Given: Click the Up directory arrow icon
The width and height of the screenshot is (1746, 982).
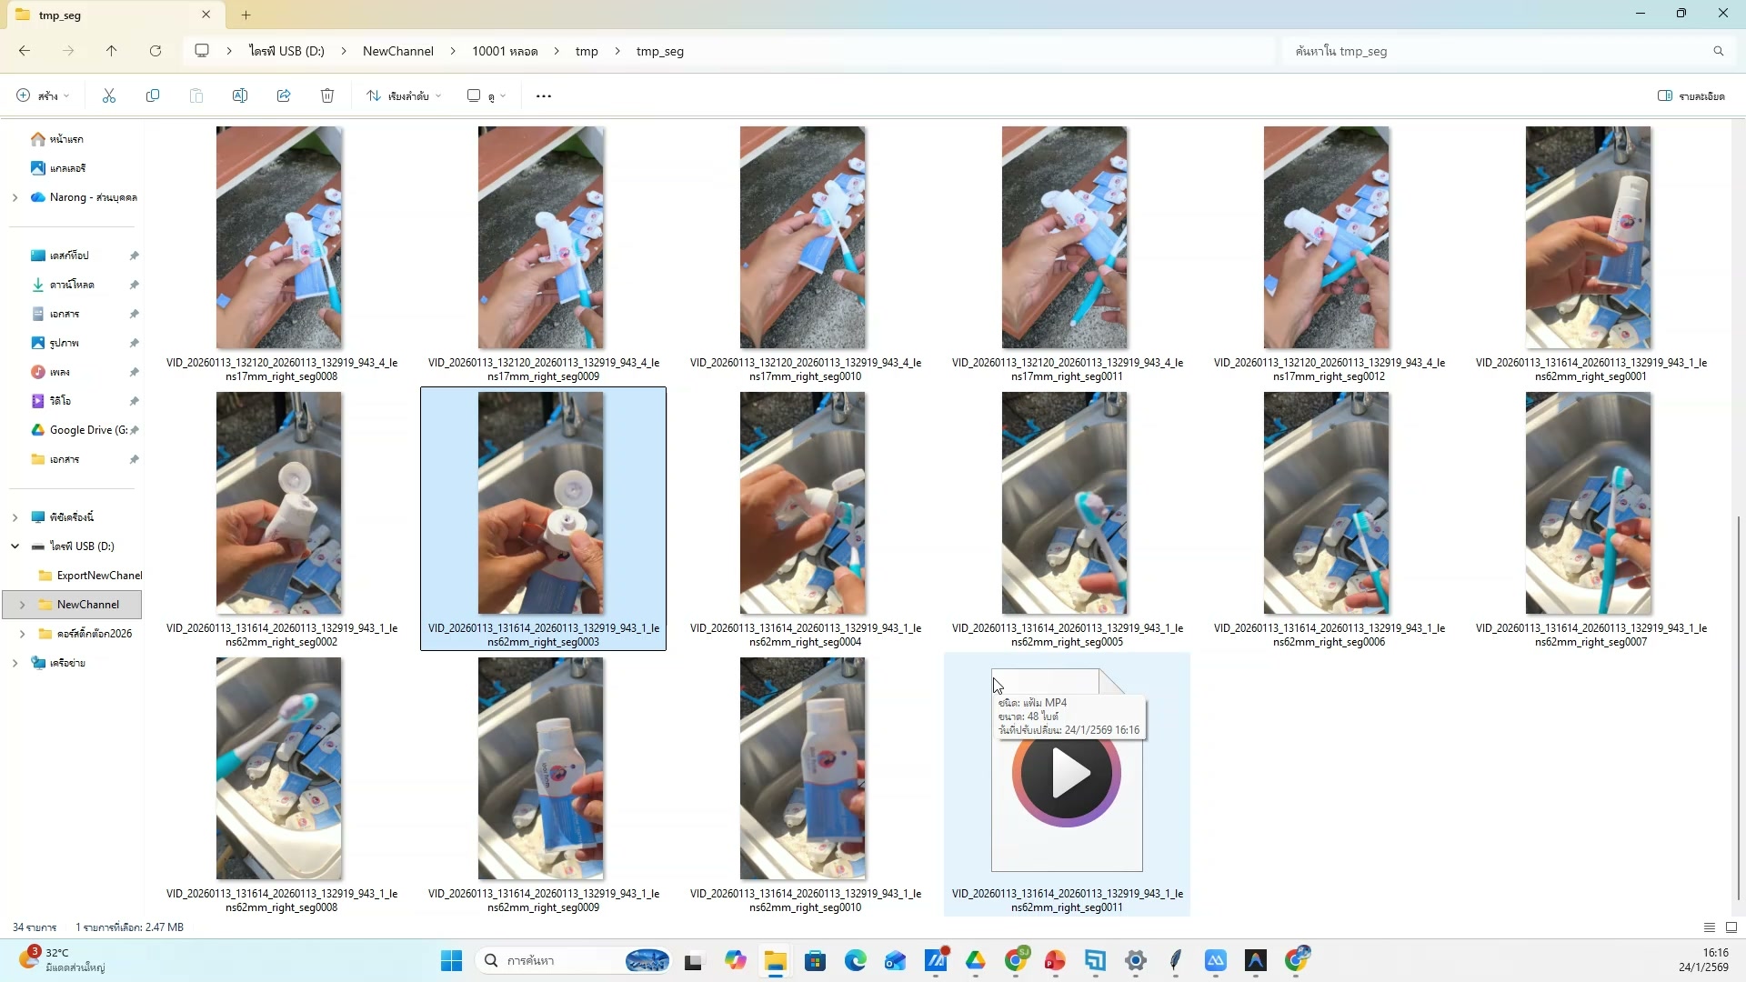Looking at the screenshot, I should tap(112, 51).
